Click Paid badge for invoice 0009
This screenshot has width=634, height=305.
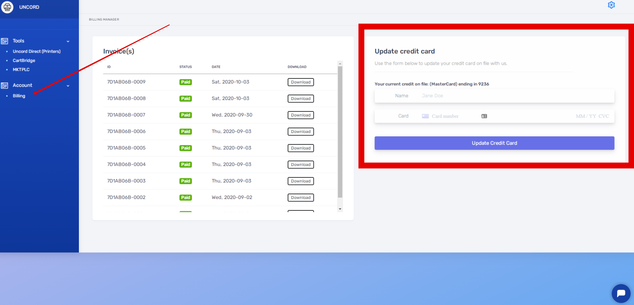tap(186, 82)
